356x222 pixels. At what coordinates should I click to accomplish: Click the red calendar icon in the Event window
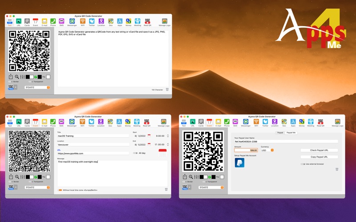tap(162, 153)
